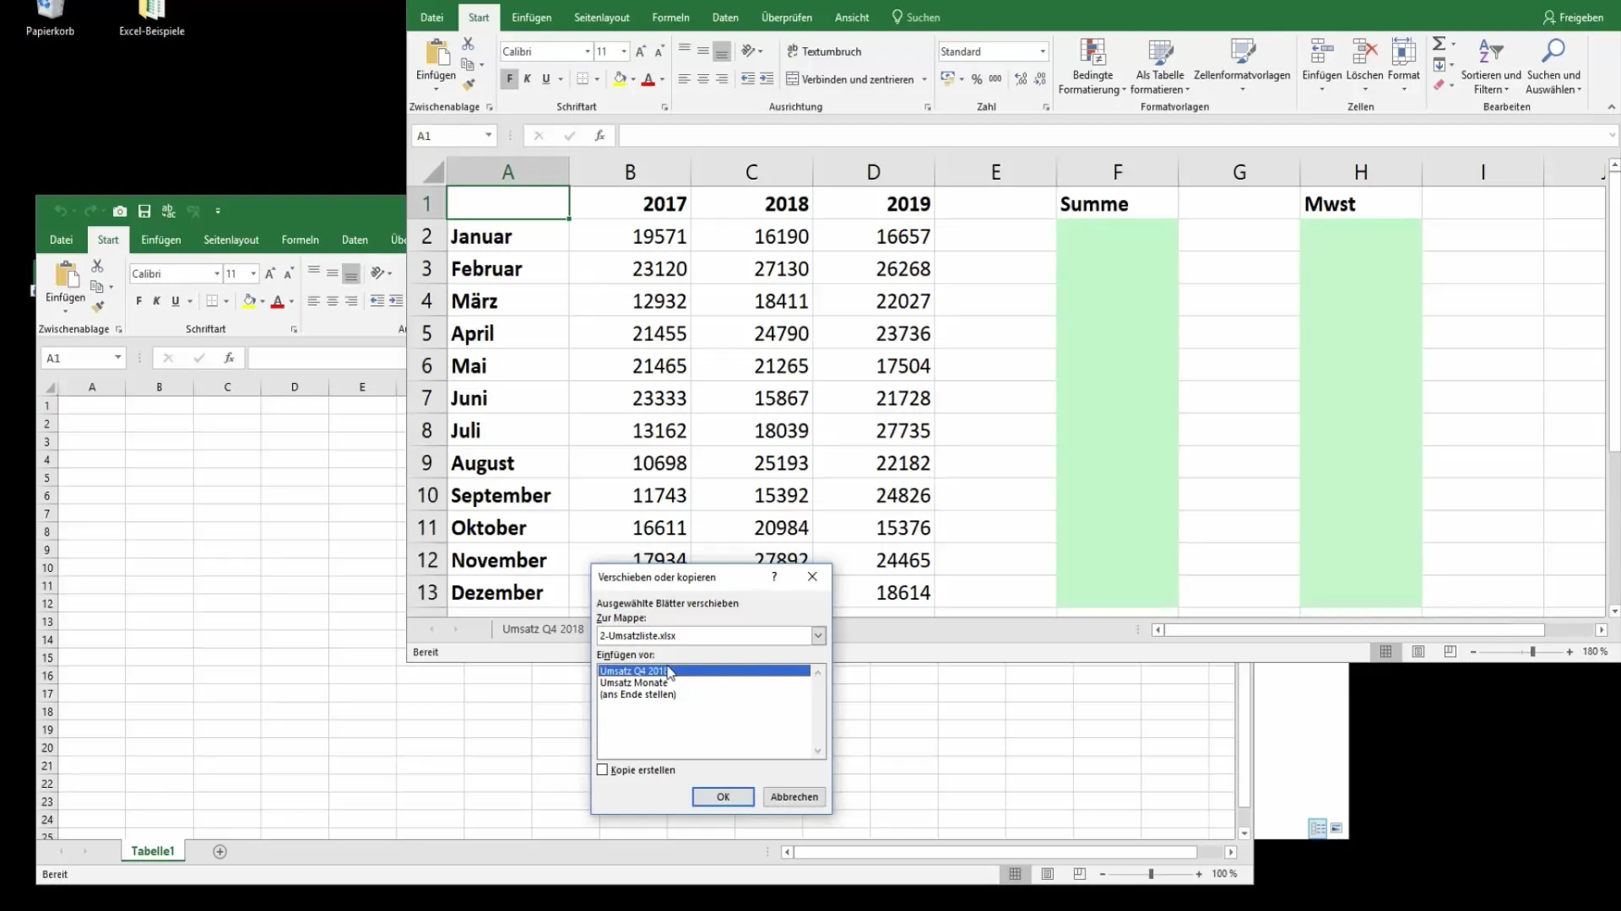This screenshot has width=1621, height=911.
Task: Collapse the ribbon with the chevron arrow
Action: pyautogui.click(x=1611, y=107)
